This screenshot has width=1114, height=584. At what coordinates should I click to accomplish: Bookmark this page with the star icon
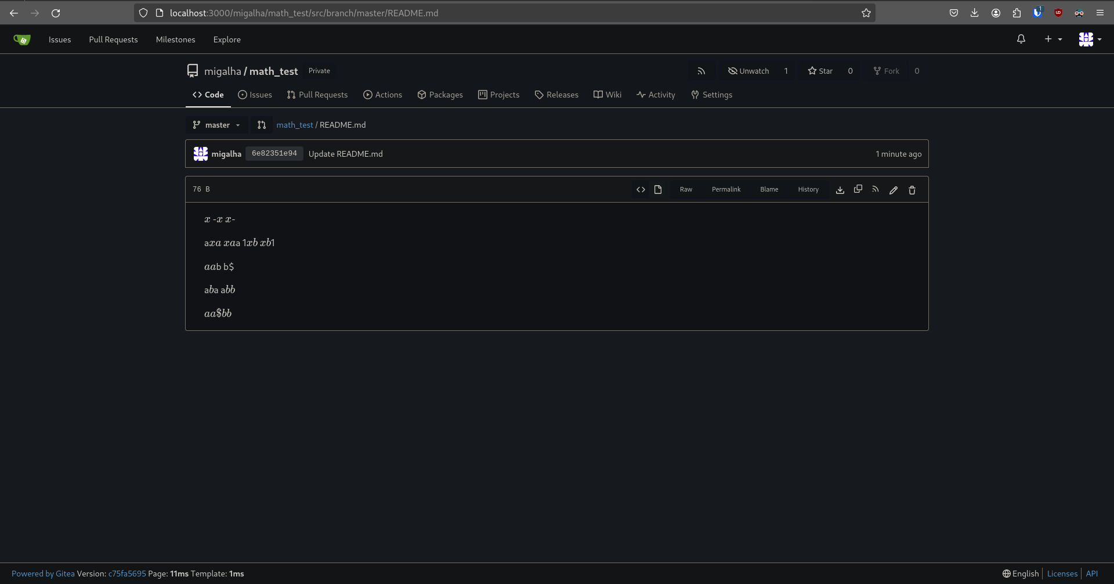pyautogui.click(x=866, y=13)
